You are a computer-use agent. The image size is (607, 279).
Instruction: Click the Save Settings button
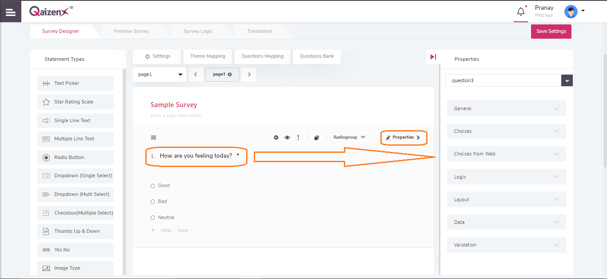551,32
